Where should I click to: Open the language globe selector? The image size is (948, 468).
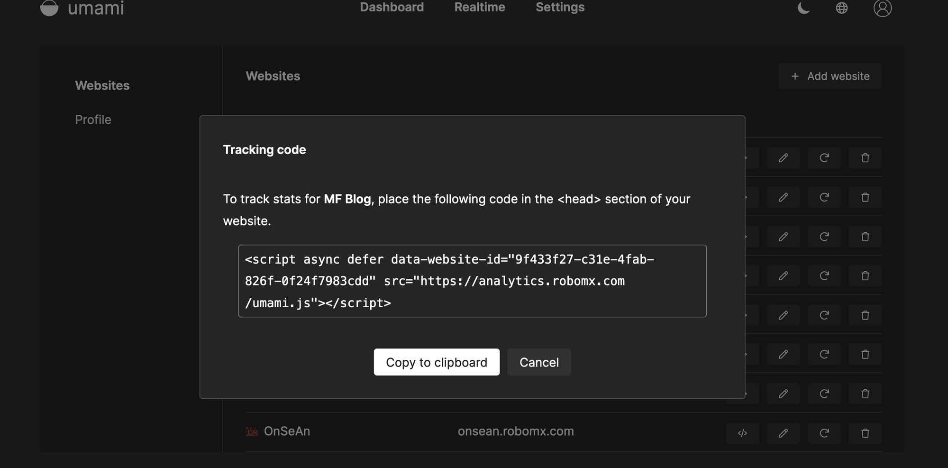(841, 8)
